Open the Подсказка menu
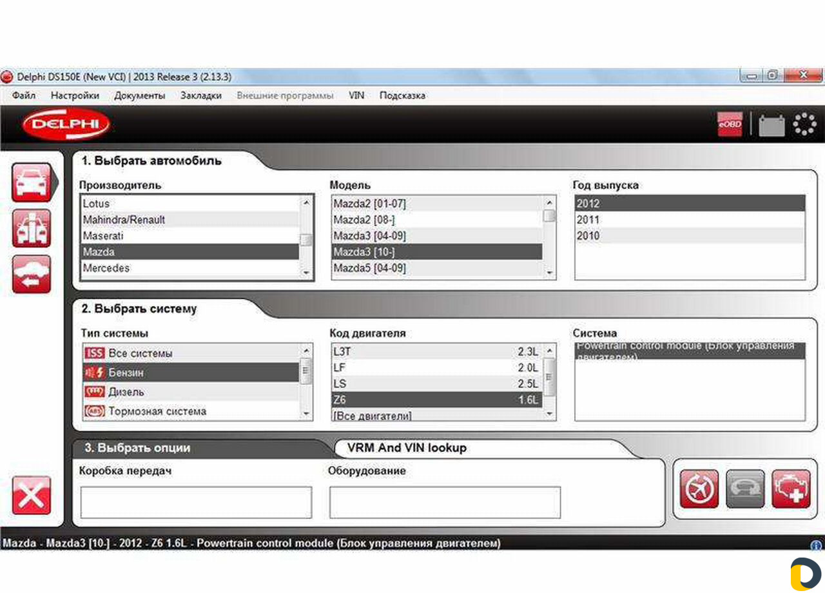This screenshot has width=825, height=593. [x=402, y=95]
